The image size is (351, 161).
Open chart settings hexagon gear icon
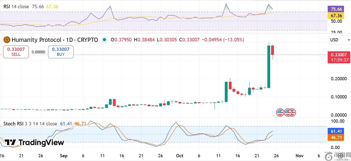pos(340,156)
